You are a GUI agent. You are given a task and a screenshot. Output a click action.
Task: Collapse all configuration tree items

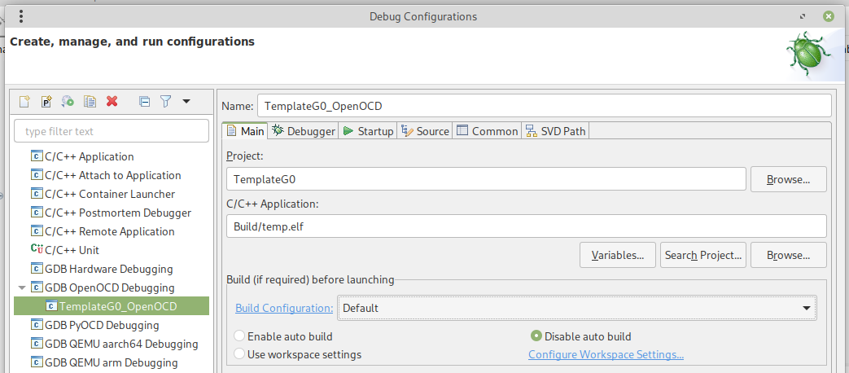144,102
